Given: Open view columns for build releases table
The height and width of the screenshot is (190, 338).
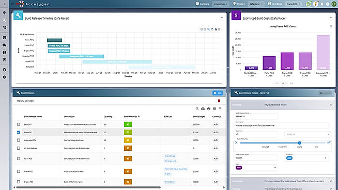Looking at the screenshot, I should click(214, 109).
